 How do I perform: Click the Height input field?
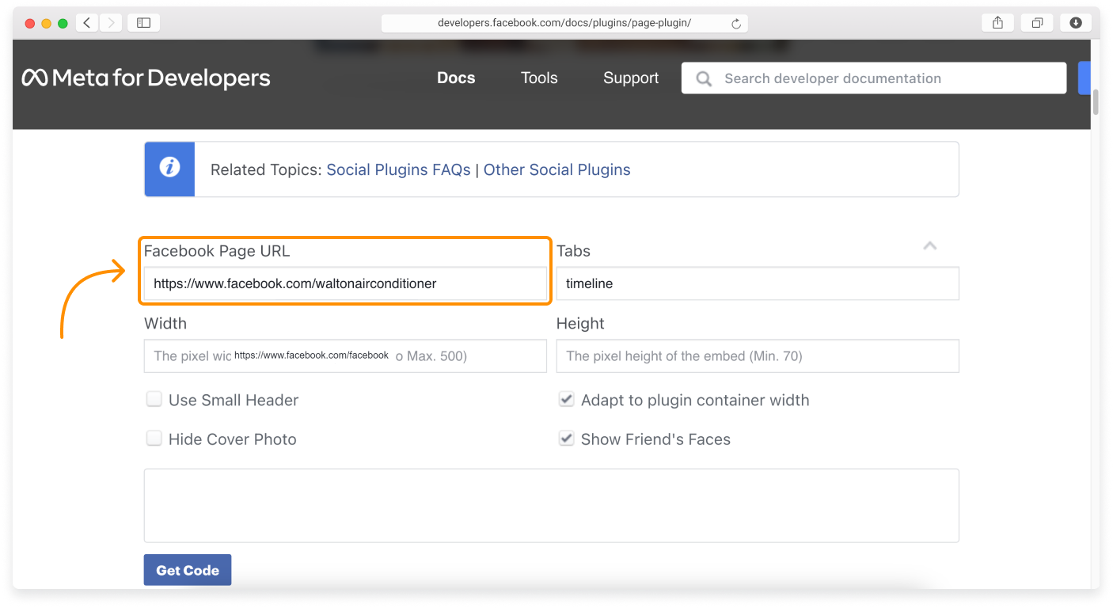coord(758,356)
